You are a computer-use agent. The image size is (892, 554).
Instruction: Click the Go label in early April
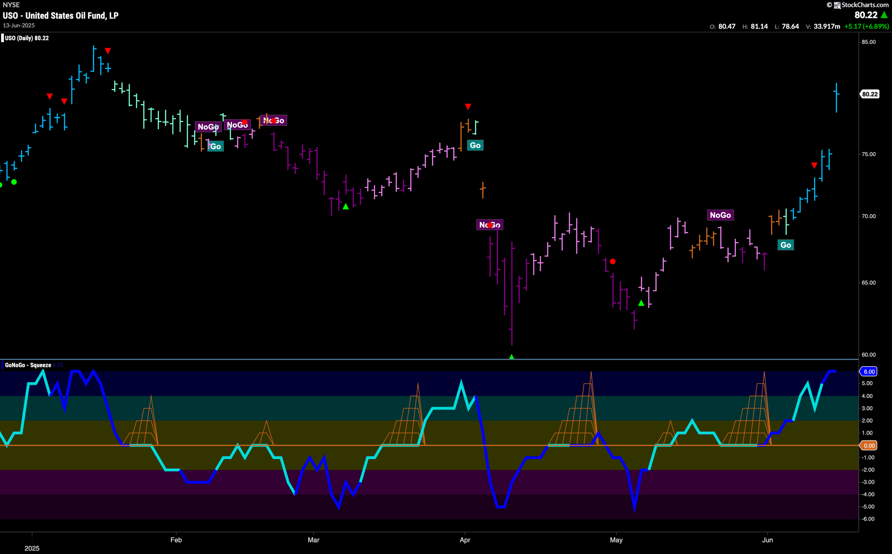[x=475, y=145]
